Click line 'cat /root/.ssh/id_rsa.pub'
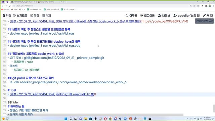215x121 pixels. (x=44, y=46)
